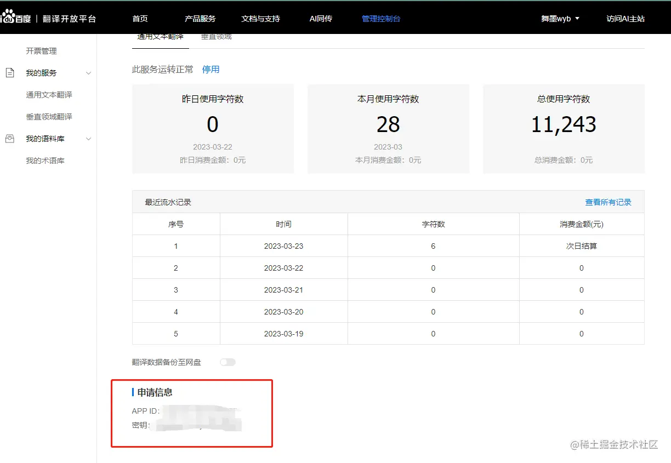Image resolution: width=671 pixels, height=463 pixels.
Task: Open 管理控制台 in navigation
Action: point(381,19)
